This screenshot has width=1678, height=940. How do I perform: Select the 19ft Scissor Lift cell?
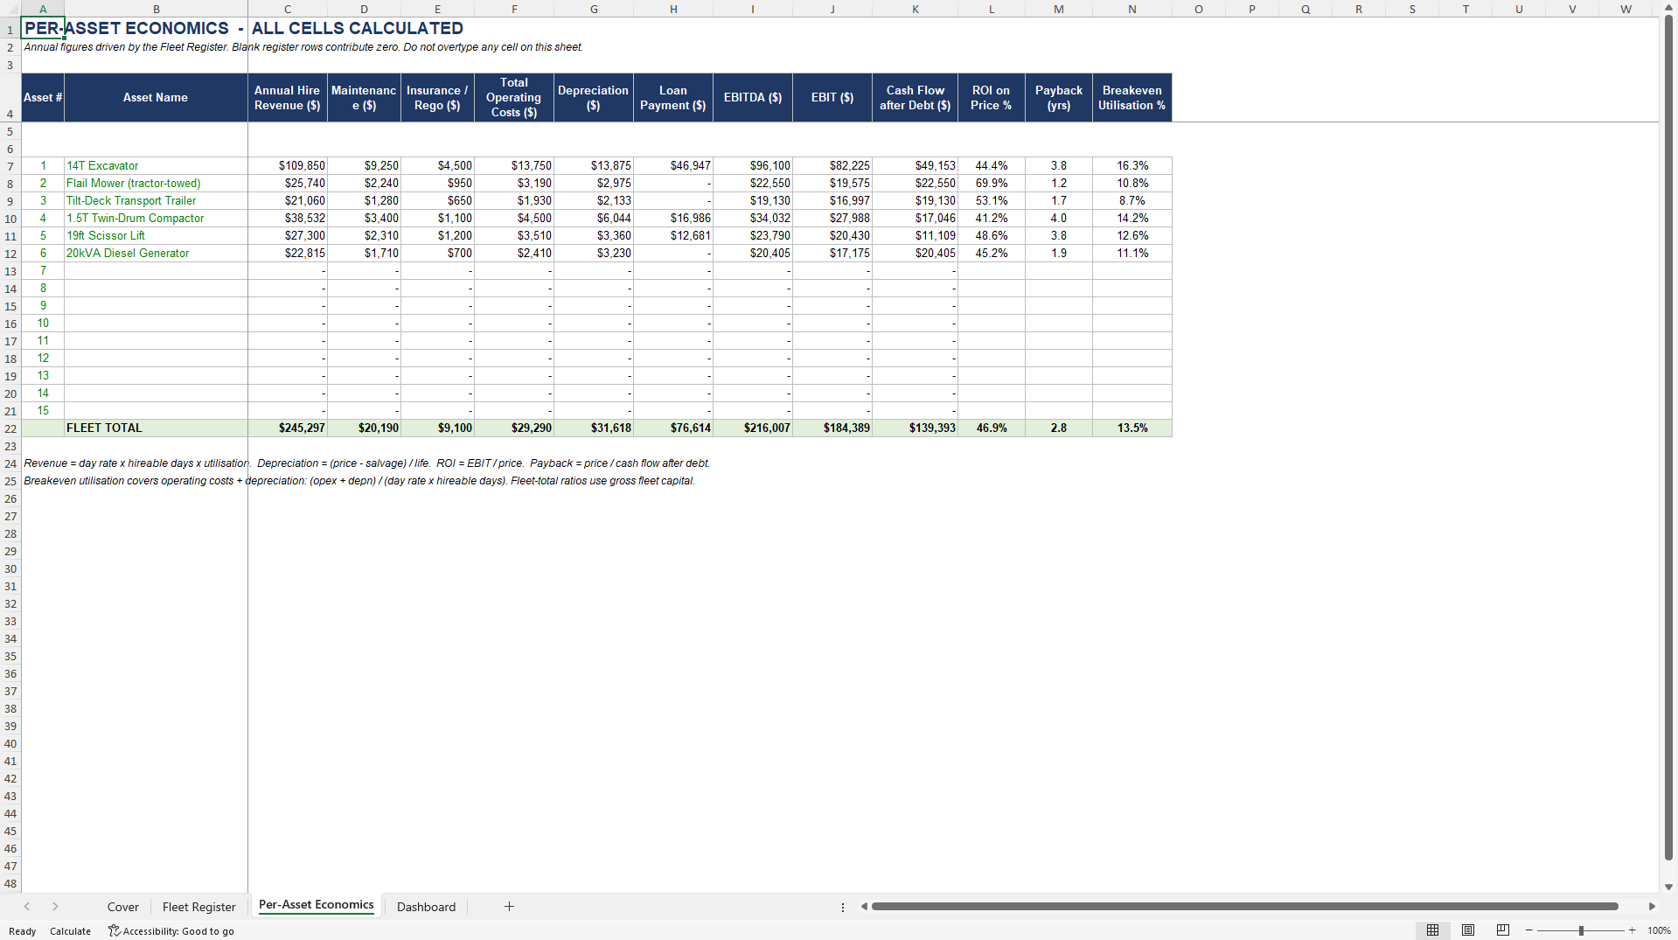tap(156, 236)
